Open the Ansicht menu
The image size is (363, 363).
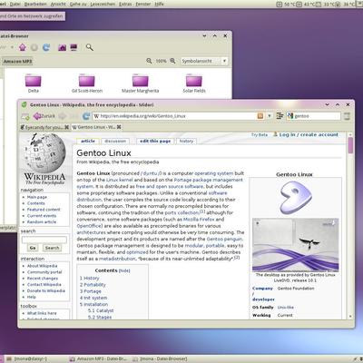[x=58, y=4]
